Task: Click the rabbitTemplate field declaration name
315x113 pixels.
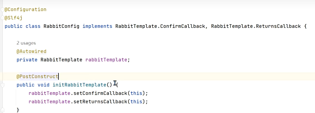Action: pos(106,60)
